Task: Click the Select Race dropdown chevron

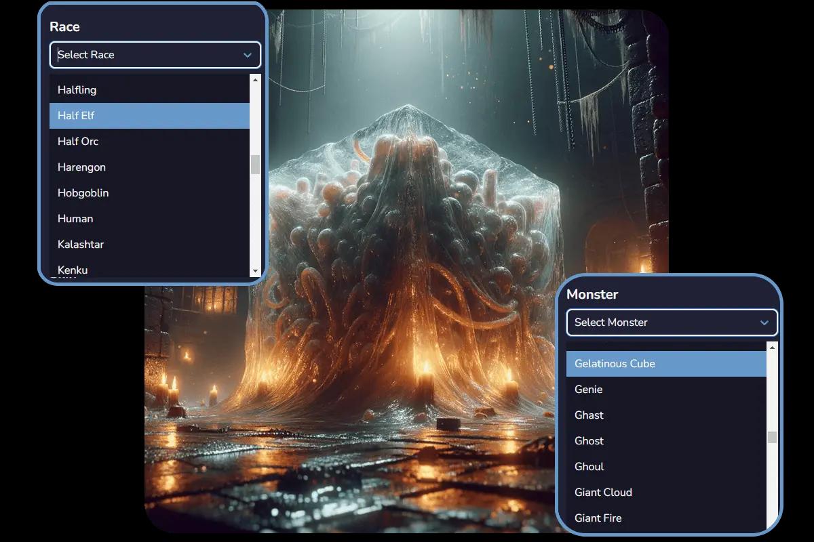Action: pyautogui.click(x=247, y=55)
